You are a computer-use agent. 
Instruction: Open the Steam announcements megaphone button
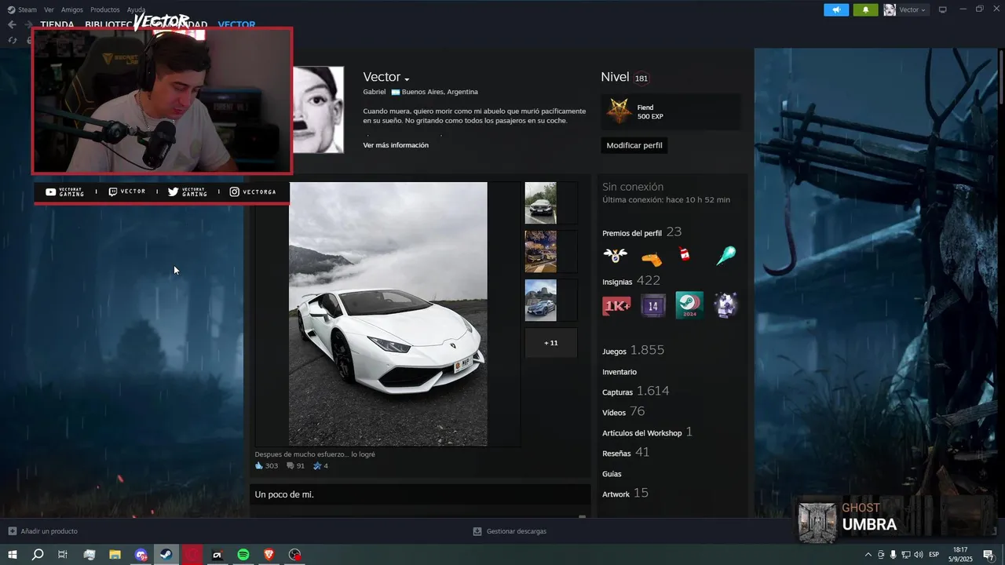[836, 9]
